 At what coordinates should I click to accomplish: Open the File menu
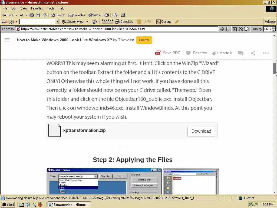pyautogui.click(x=5, y=8)
